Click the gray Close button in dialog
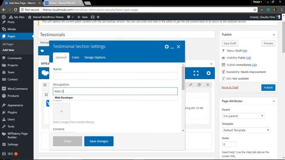 click(67, 141)
